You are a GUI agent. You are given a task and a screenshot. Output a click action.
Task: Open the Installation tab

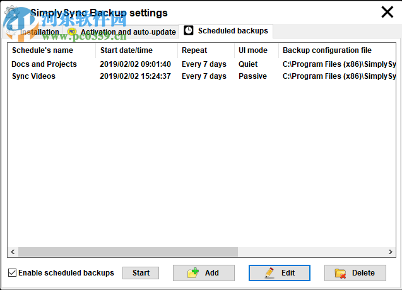pos(33,32)
